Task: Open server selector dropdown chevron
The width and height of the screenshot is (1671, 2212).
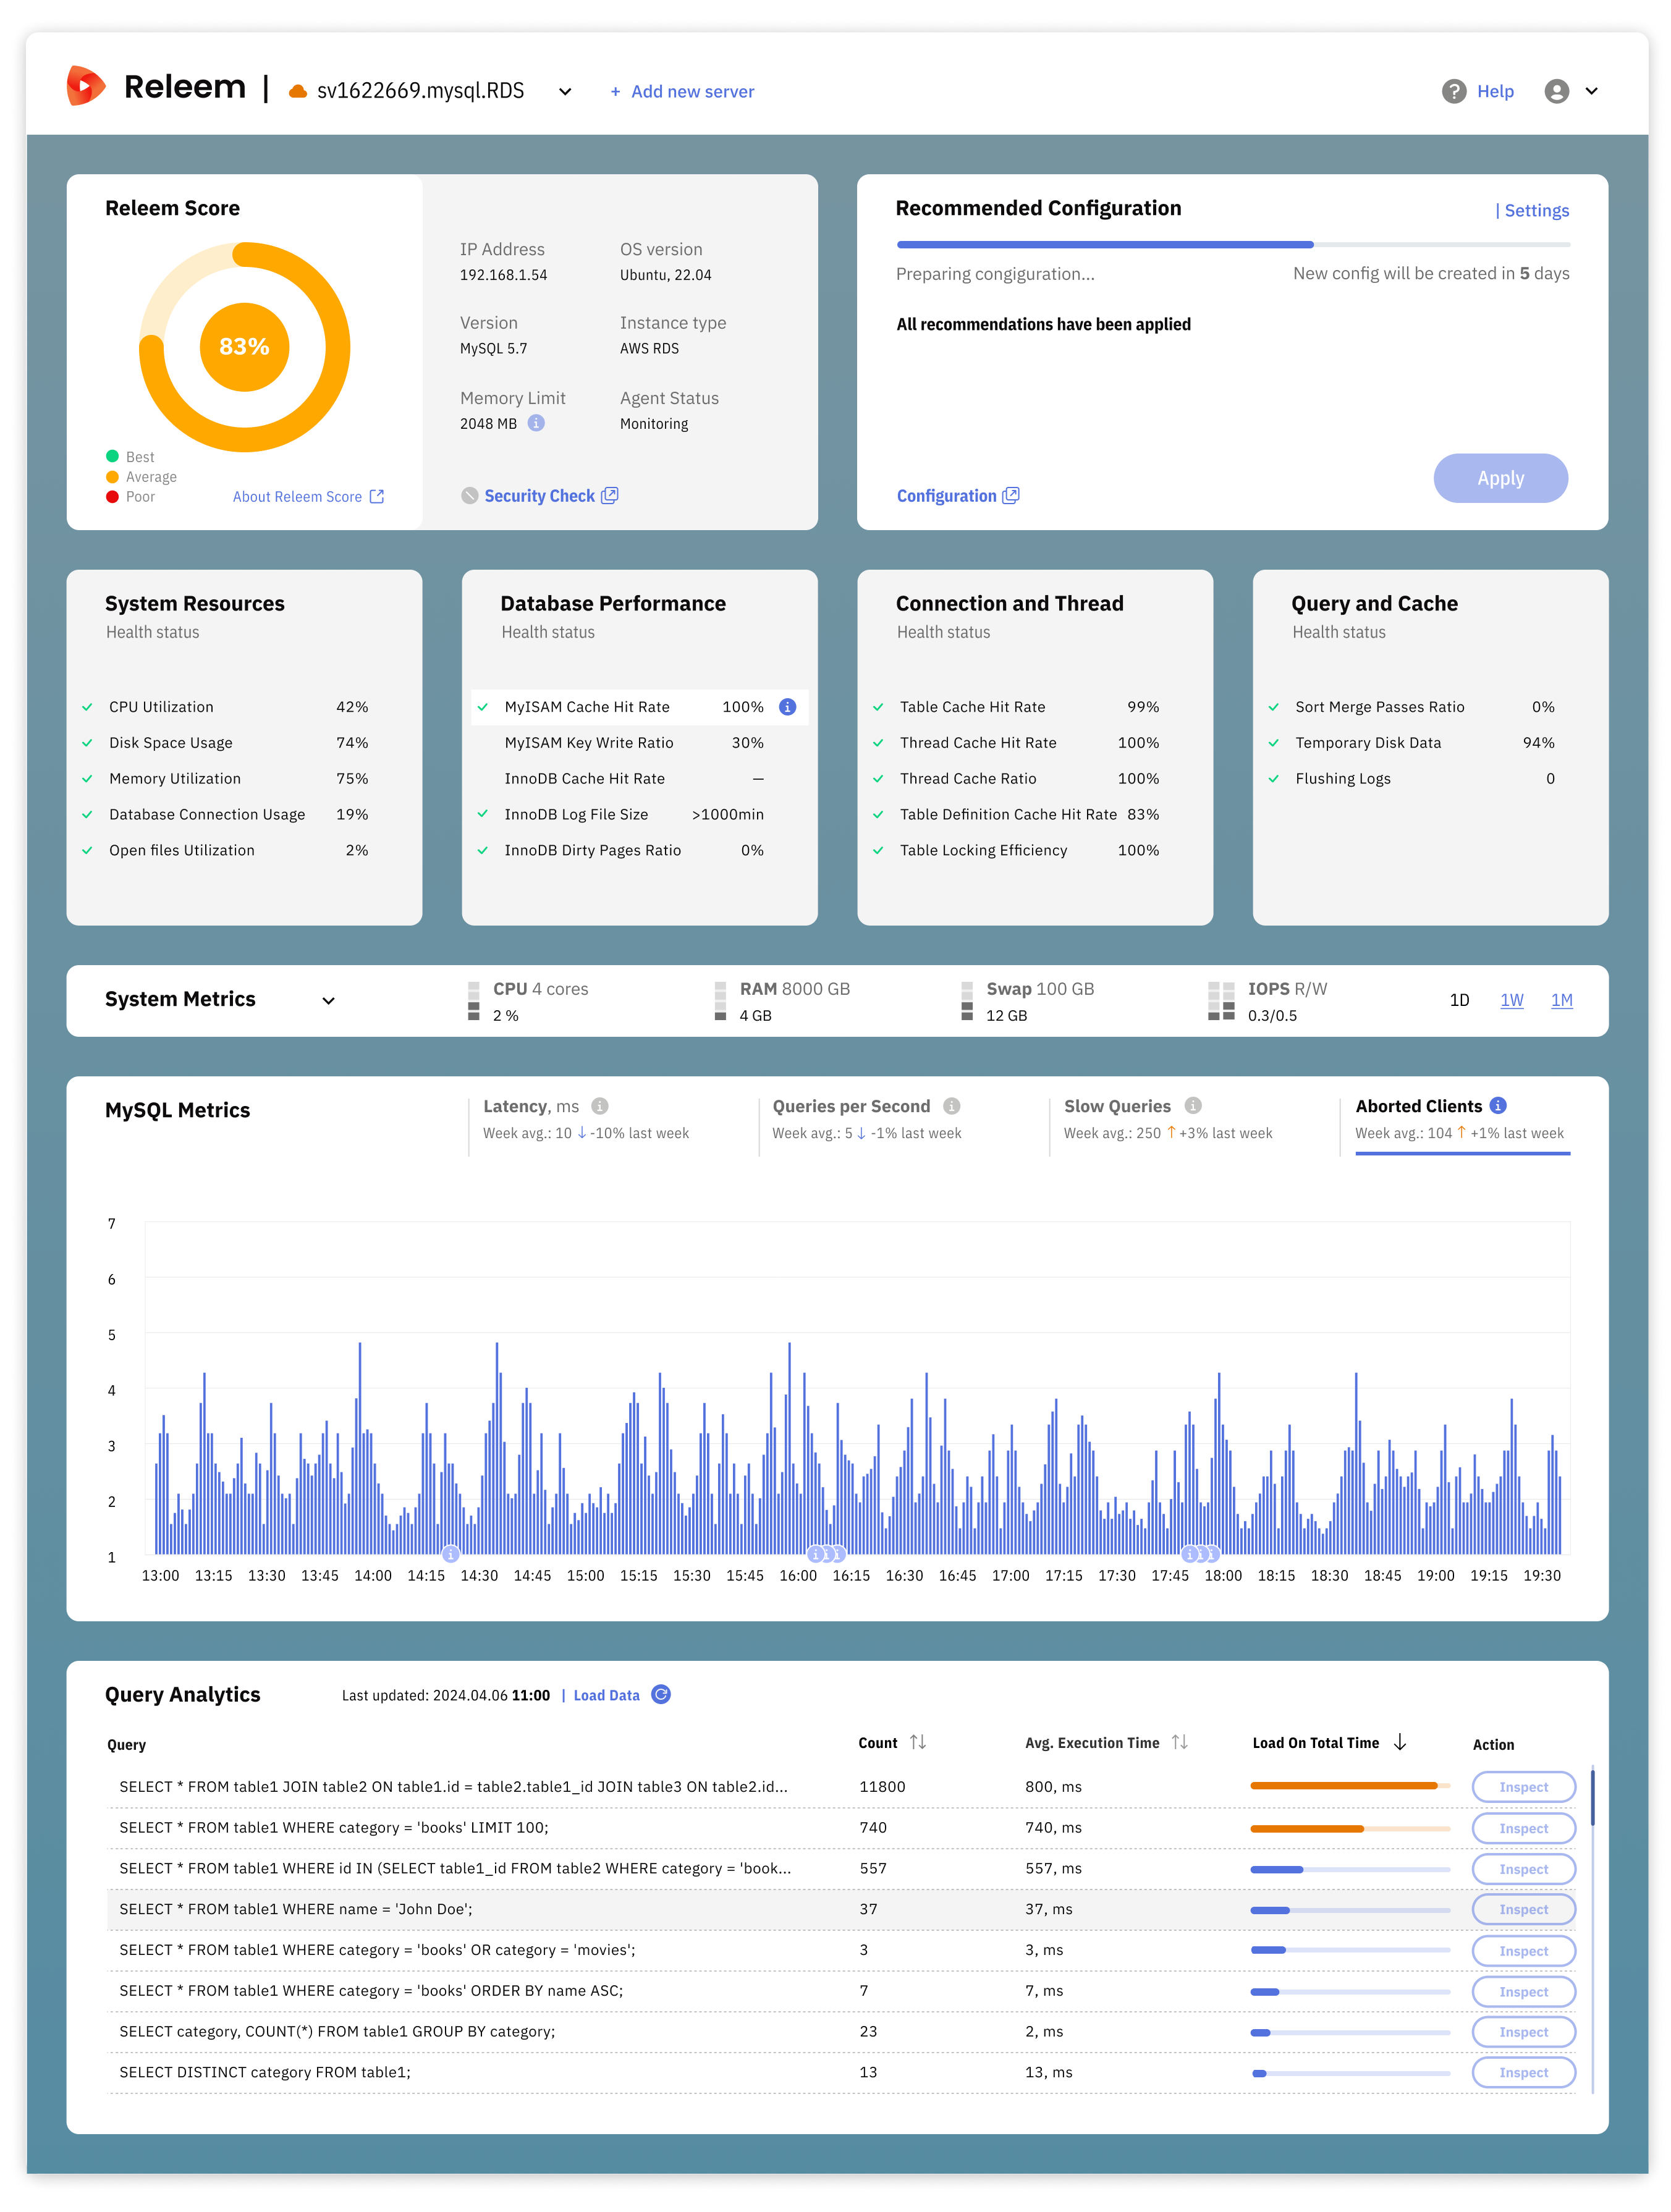Action: [x=565, y=92]
